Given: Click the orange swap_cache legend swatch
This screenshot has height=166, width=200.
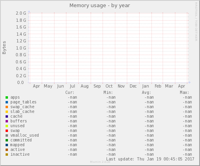Looking at the screenshot, I should point(7,107).
